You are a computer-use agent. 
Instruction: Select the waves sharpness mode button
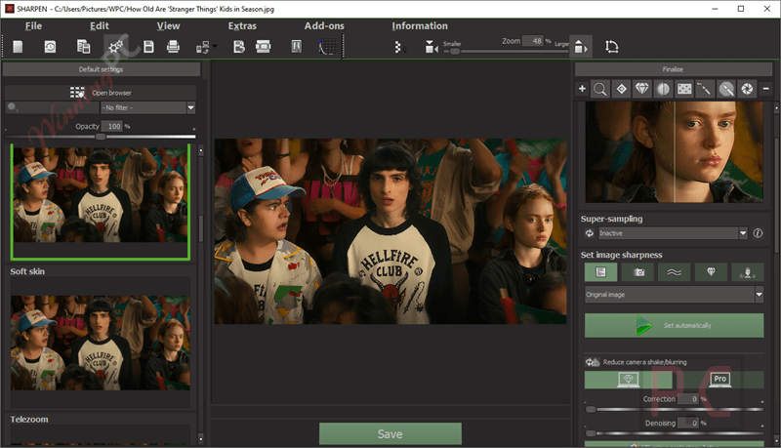(x=674, y=272)
